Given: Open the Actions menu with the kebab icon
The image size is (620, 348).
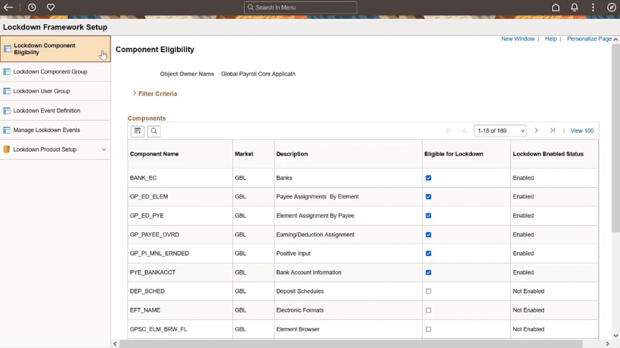Looking at the screenshot, I should 592,7.
